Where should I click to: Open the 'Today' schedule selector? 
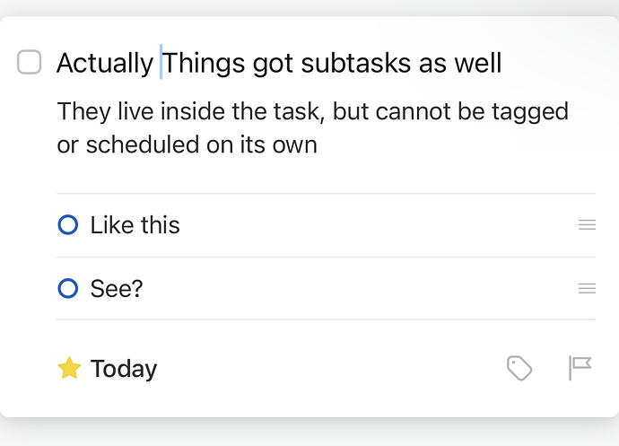[x=124, y=369]
